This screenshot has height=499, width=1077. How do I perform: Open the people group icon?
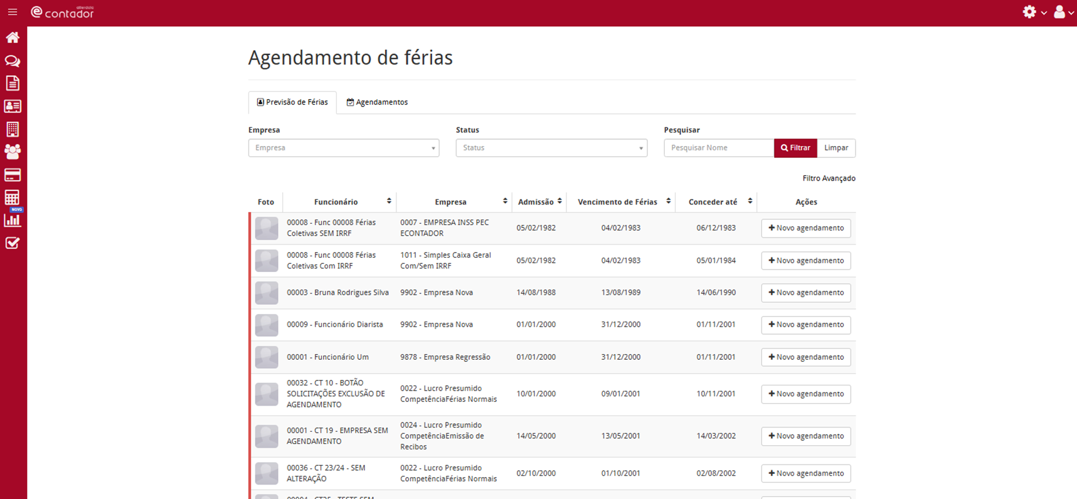(x=13, y=152)
